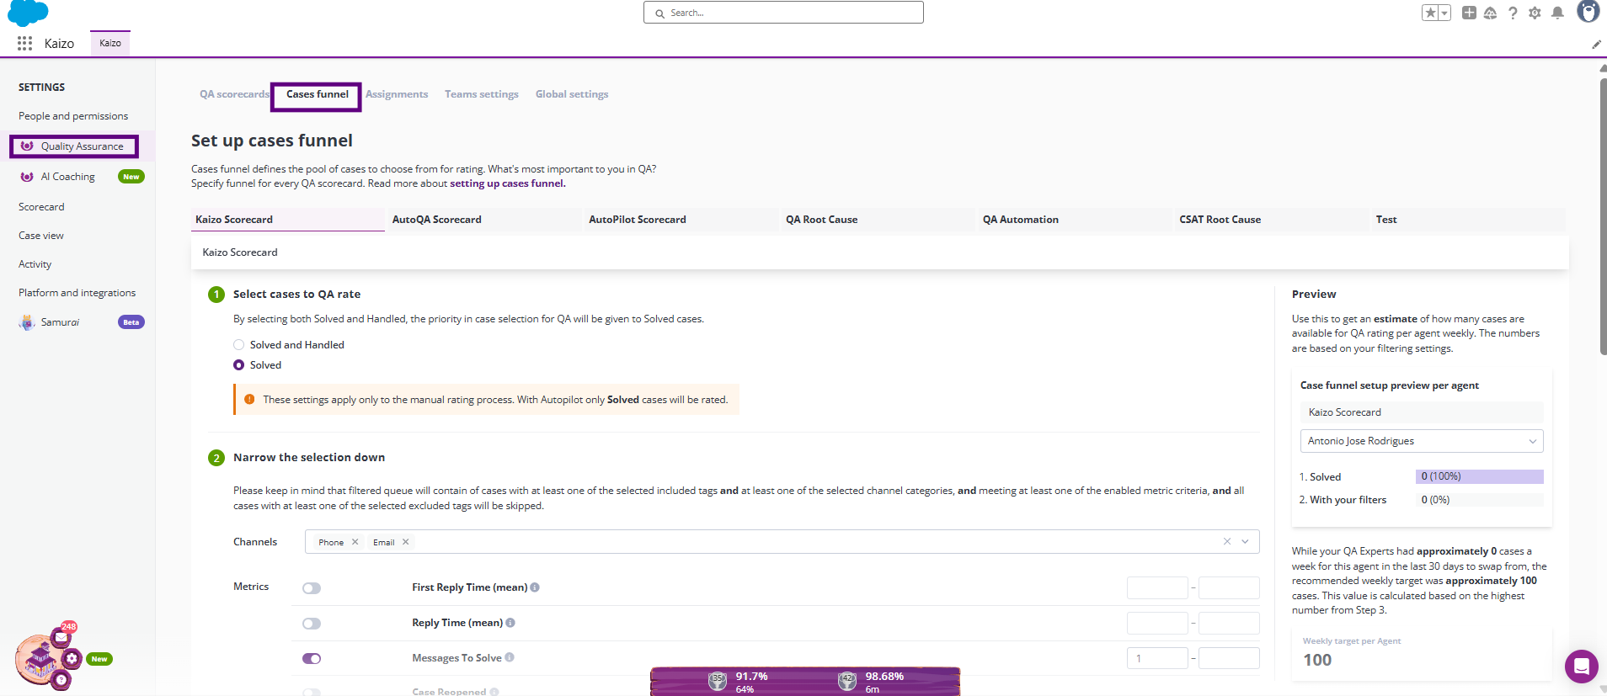Open the mail inbox with 248 badge

click(x=61, y=637)
